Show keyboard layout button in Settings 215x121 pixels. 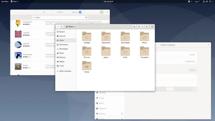pyautogui.click(x=195, y=89)
